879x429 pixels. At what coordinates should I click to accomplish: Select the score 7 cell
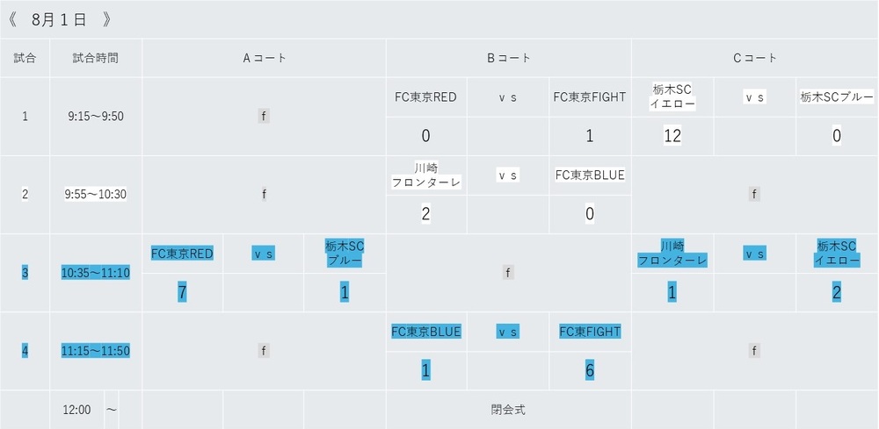pos(182,293)
